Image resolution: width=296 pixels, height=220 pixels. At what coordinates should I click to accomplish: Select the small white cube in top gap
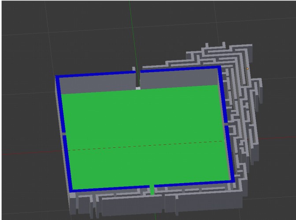138,88
